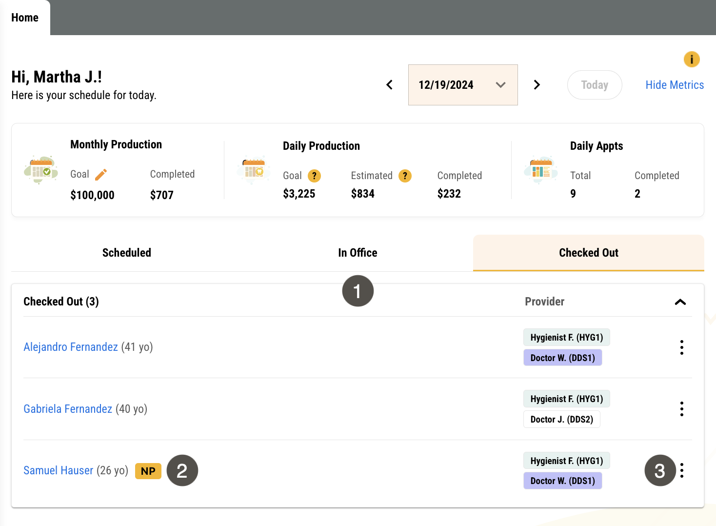Open Alejandro Fernandez more options menu
716x526 pixels.
[682, 347]
